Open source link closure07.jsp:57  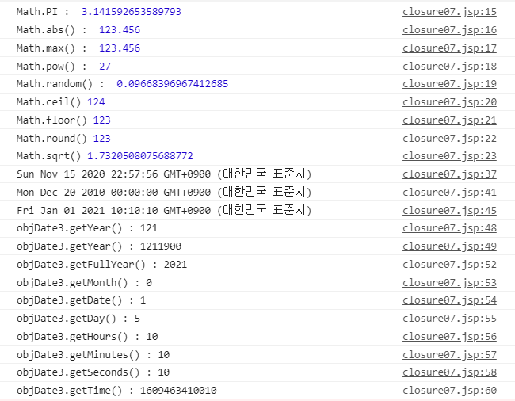[x=449, y=355]
